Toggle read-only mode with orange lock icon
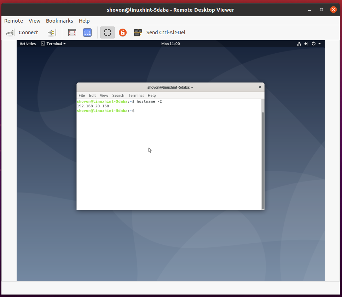The height and width of the screenshot is (297, 342). point(123,32)
